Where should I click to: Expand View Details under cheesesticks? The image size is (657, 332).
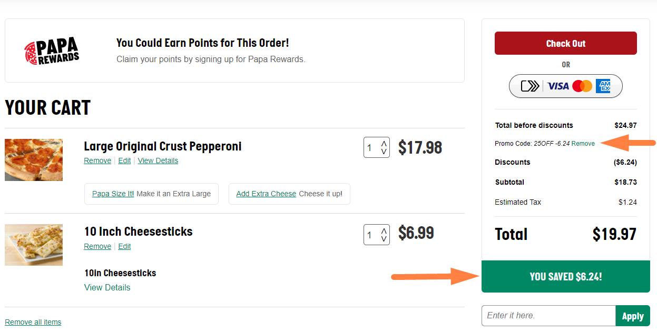pyautogui.click(x=107, y=287)
